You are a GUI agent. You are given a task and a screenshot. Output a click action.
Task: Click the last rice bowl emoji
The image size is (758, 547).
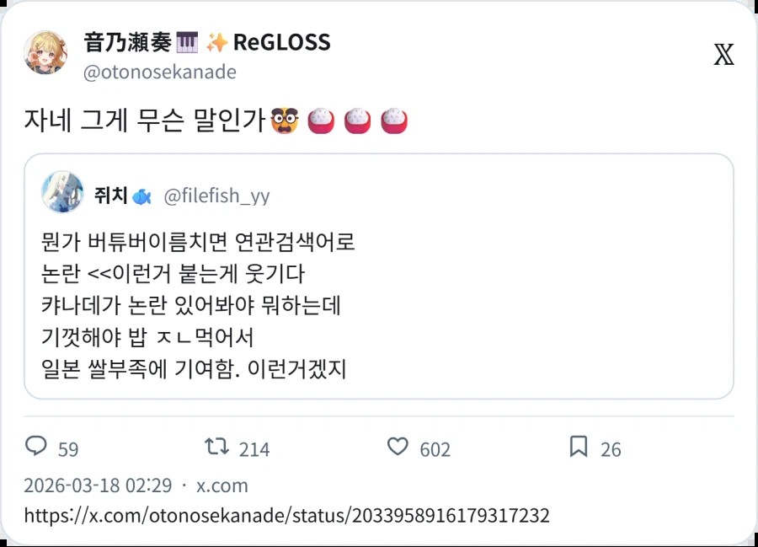pos(394,121)
